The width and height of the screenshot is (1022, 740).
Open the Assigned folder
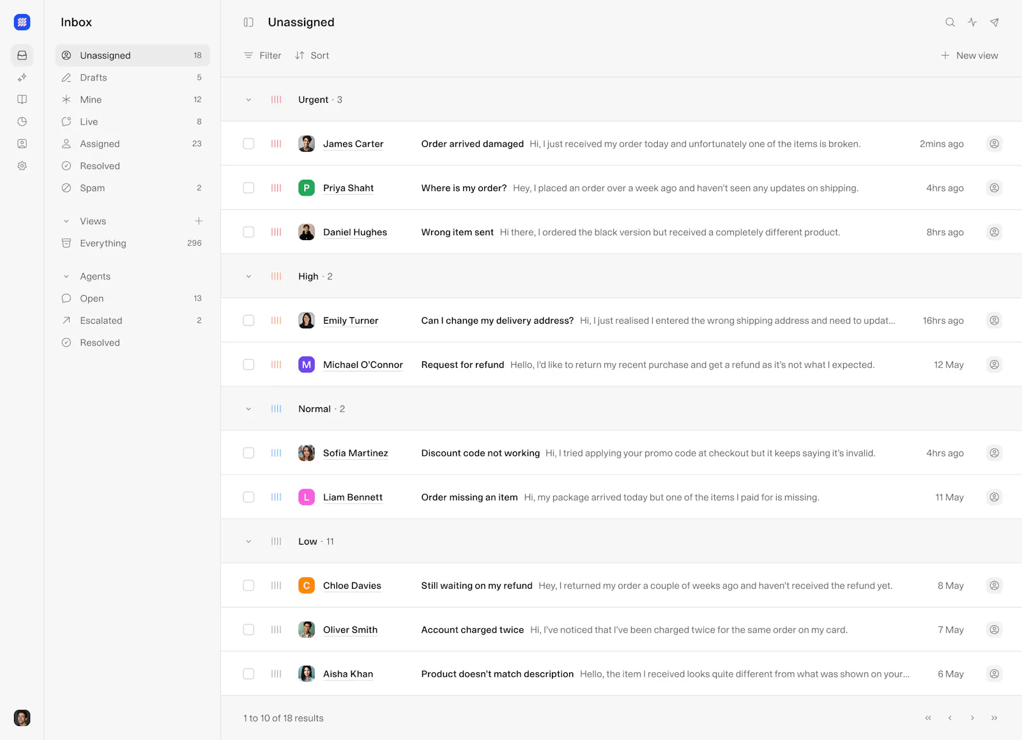pos(133,144)
